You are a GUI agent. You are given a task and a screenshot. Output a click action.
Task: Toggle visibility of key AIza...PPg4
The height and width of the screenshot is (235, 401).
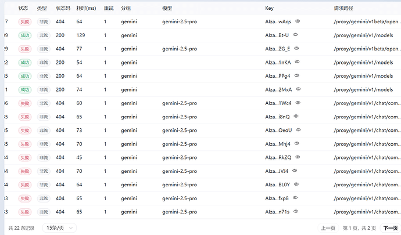(296, 75)
